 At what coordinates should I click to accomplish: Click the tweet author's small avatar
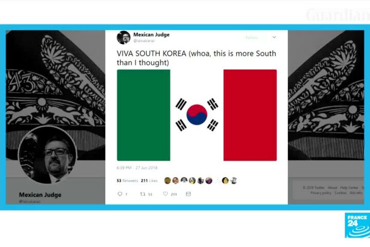click(x=123, y=38)
